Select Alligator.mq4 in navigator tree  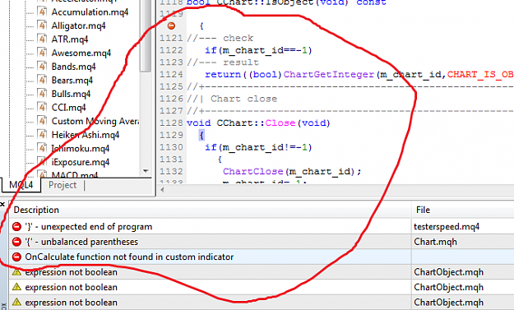[78, 25]
